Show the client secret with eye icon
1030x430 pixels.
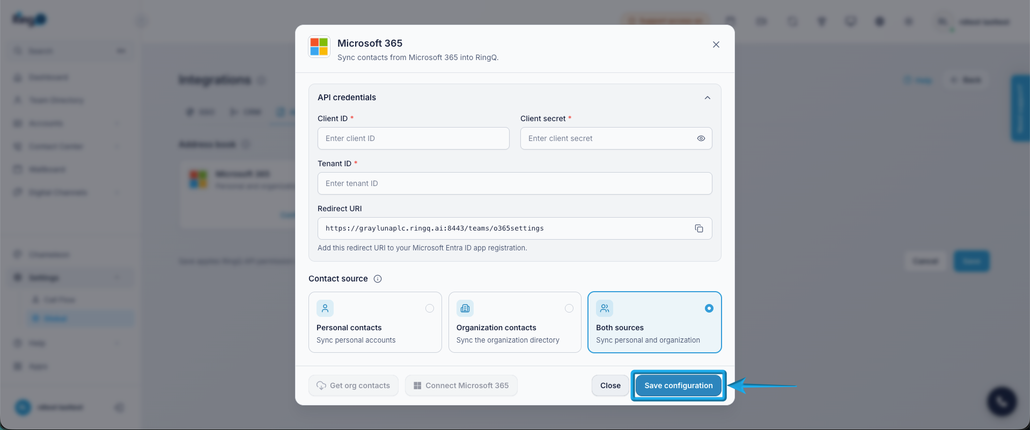point(701,138)
